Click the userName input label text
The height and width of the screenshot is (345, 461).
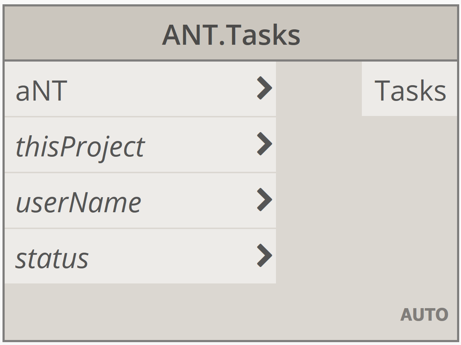coord(78,202)
